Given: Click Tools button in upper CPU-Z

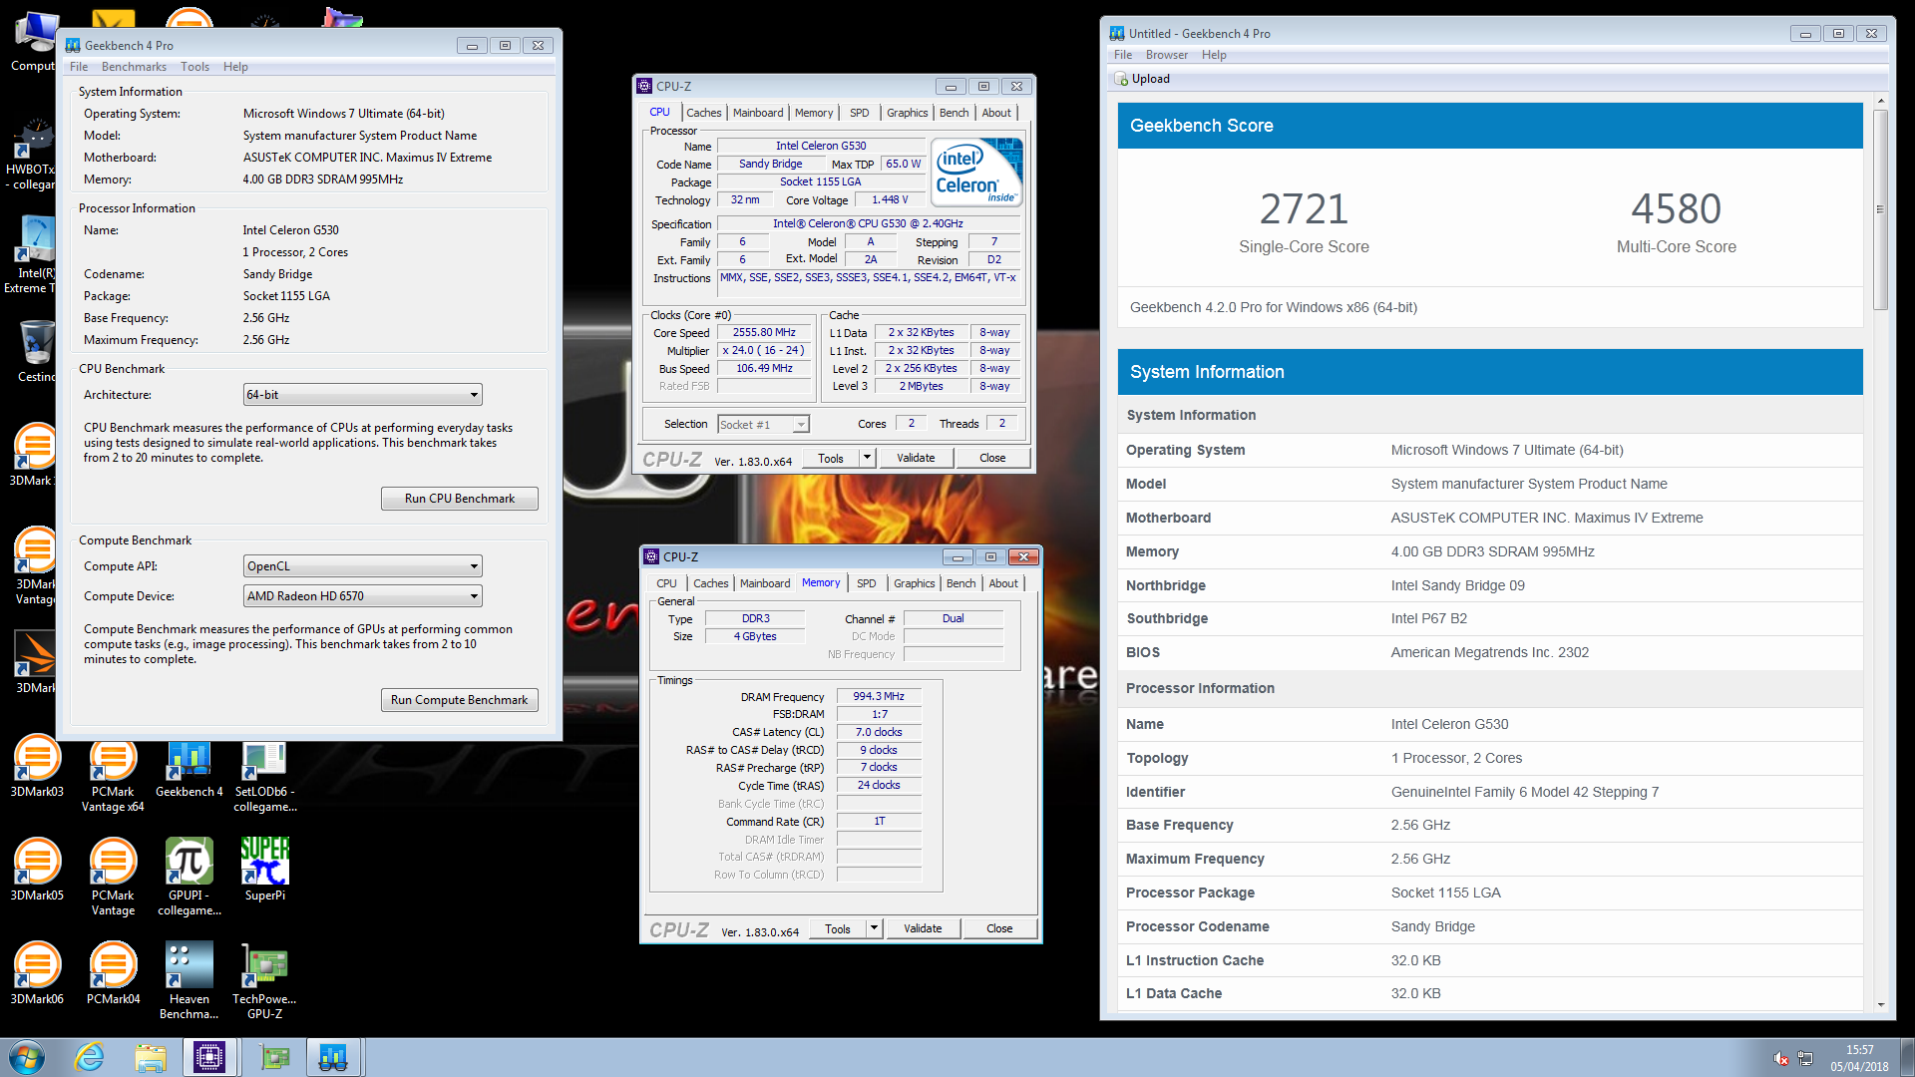Looking at the screenshot, I should click(831, 458).
